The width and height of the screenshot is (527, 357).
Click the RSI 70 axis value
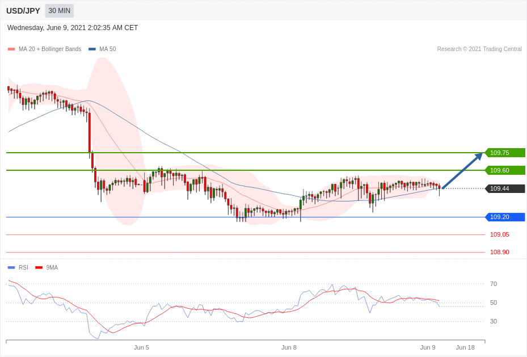[x=494, y=284]
